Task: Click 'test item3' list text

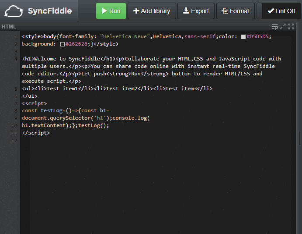Action: click(x=181, y=89)
